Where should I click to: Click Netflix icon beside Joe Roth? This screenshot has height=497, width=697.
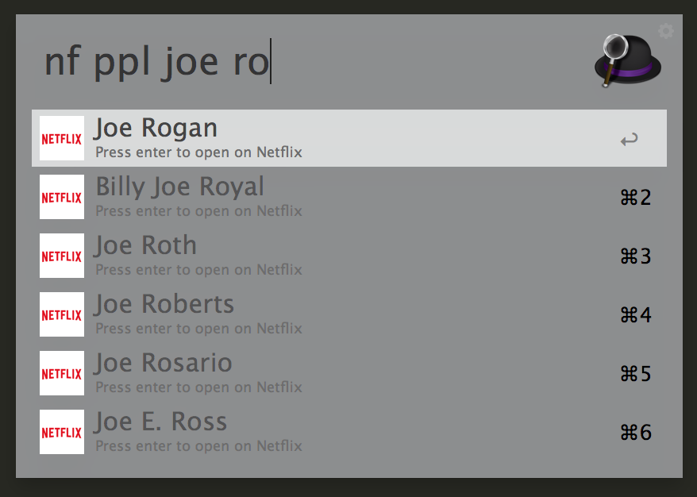click(62, 256)
